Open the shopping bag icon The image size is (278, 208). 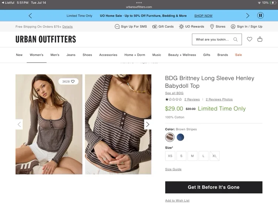tap(260, 39)
